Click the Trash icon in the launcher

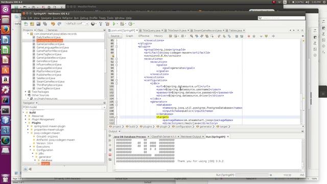coord(6,178)
